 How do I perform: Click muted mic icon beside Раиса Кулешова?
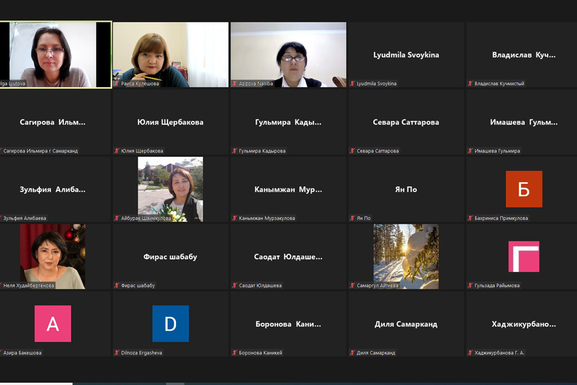tap(117, 84)
